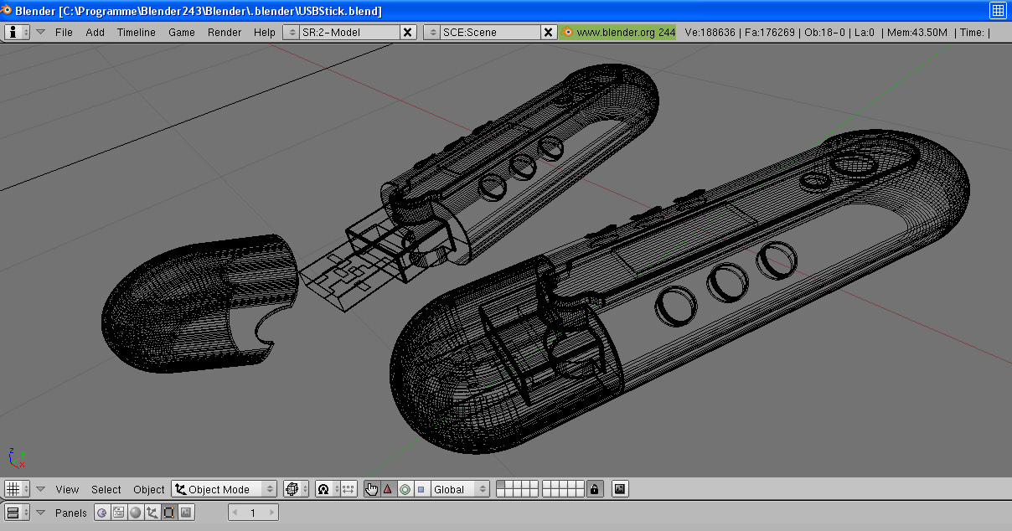Switch to Editing buttons context
The height and width of the screenshot is (531, 1012).
coord(168,513)
